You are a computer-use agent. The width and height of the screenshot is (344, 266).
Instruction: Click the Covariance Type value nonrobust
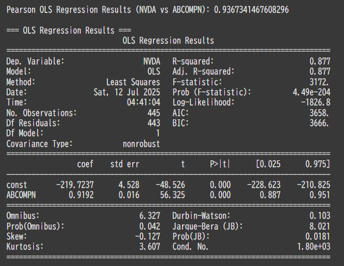(x=141, y=144)
